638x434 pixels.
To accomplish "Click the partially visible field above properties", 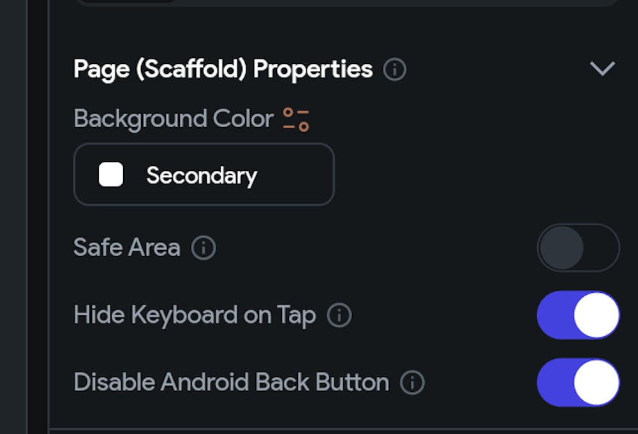I will tap(345, 3).
